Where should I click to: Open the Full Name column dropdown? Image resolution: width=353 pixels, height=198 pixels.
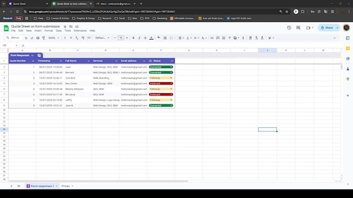pos(89,61)
